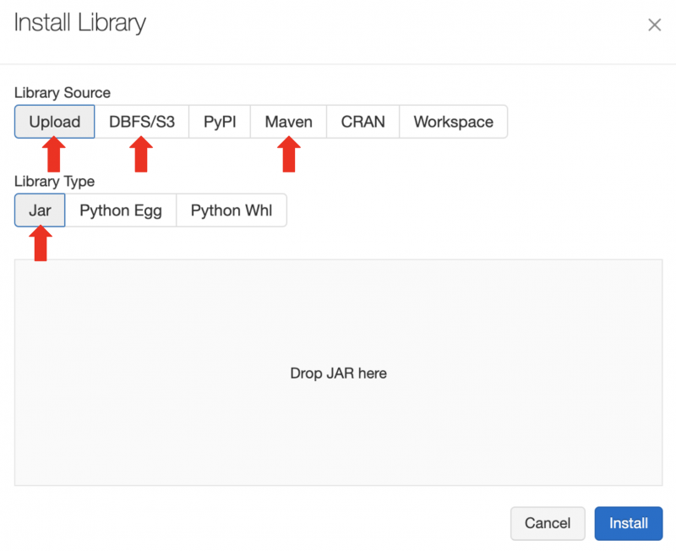This screenshot has width=676, height=551.
Task: Select Upload as library source
Action: tap(55, 122)
